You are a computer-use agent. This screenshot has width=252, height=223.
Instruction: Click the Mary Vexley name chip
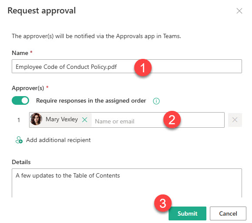pyautogui.click(x=60, y=120)
